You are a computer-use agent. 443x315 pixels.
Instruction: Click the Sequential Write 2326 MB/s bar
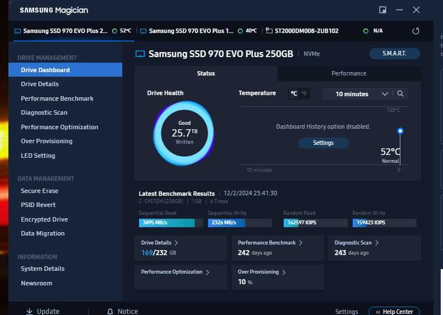click(x=240, y=223)
